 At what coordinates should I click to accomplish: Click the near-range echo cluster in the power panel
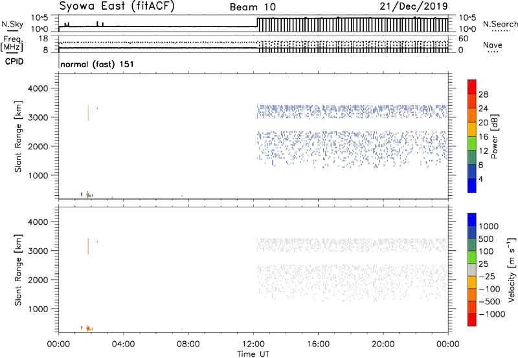(x=87, y=195)
